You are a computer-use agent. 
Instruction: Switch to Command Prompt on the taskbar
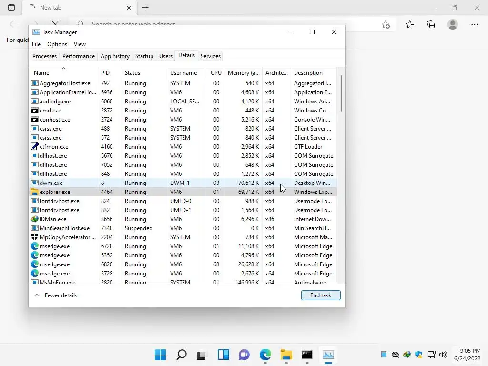tap(307, 355)
